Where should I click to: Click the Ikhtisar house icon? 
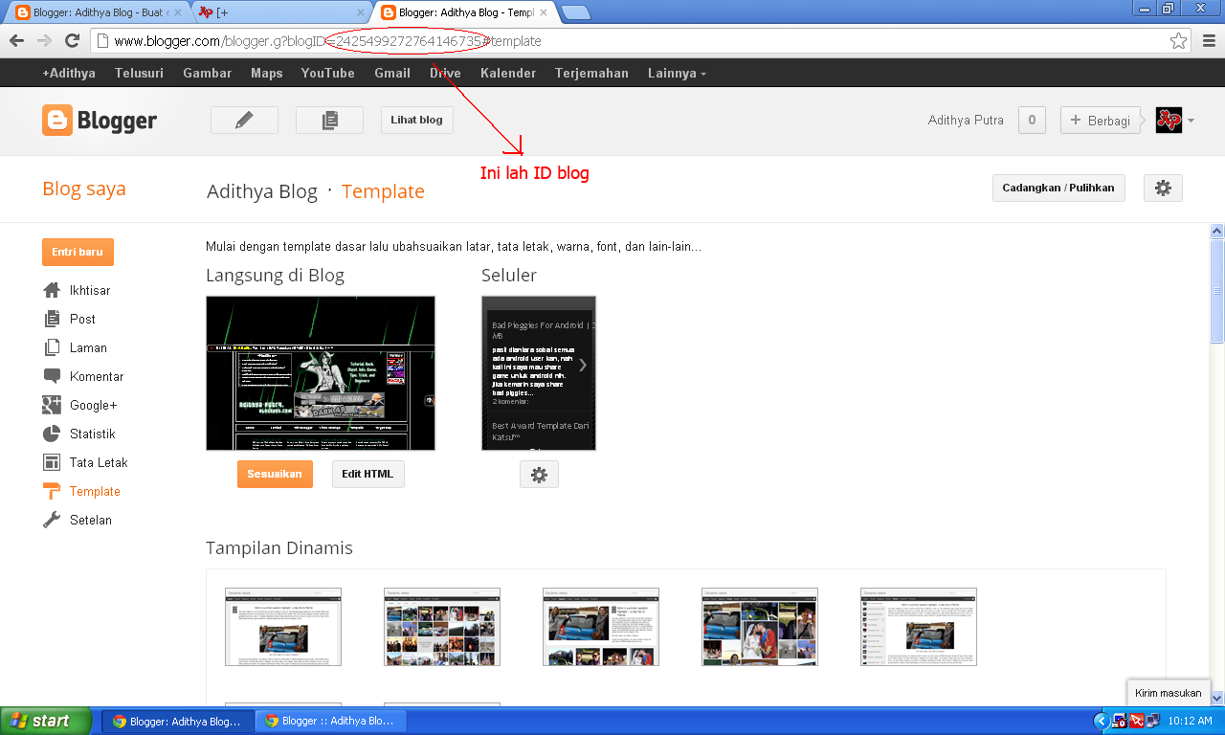(x=52, y=290)
